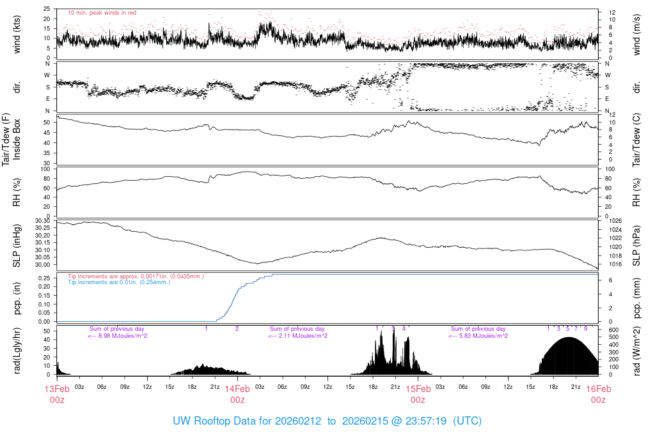Click the '30.30' inHg tick label
Viewport: 655px width, 447px height.
[43, 220]
